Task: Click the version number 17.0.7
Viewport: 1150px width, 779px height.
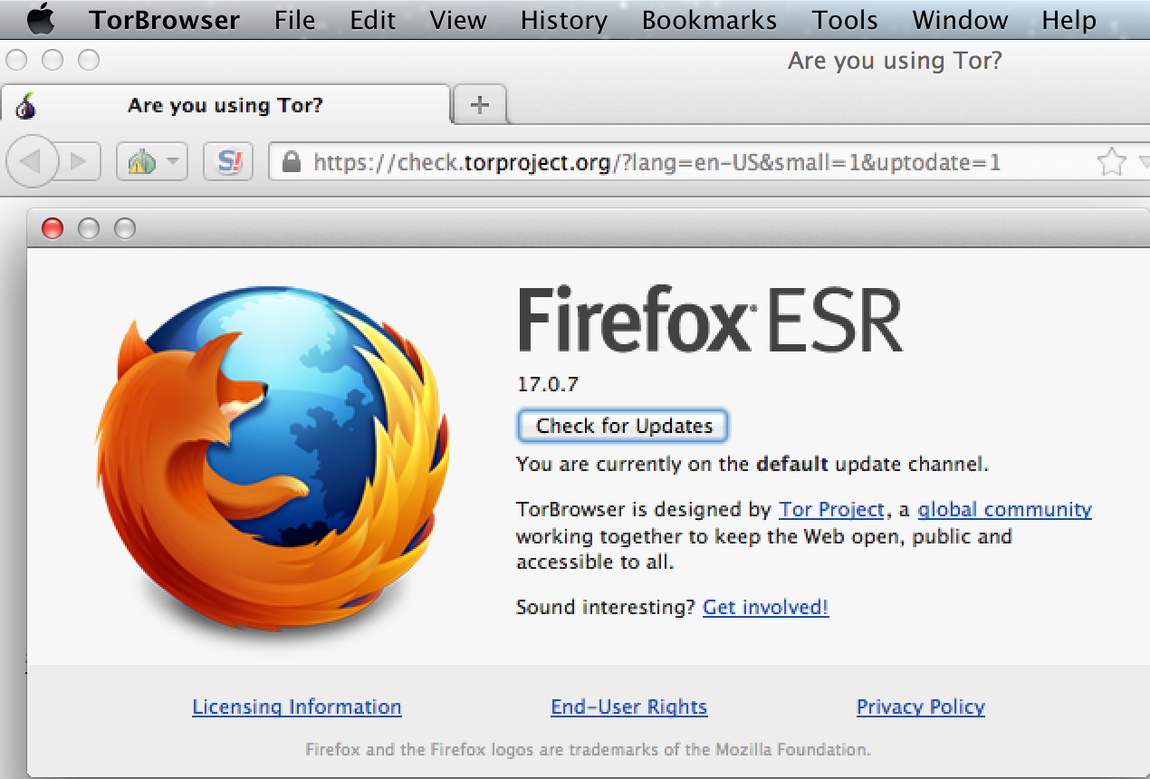Action: 548,384
